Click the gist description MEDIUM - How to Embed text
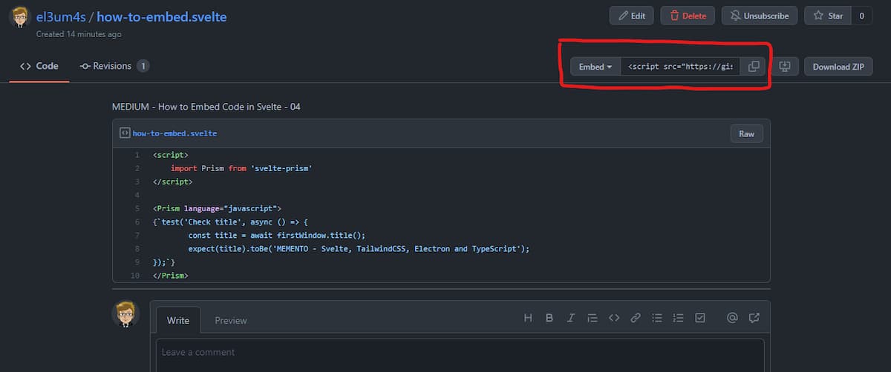The height and width of the screenshot is (372, 891). (x=206, y=107)
